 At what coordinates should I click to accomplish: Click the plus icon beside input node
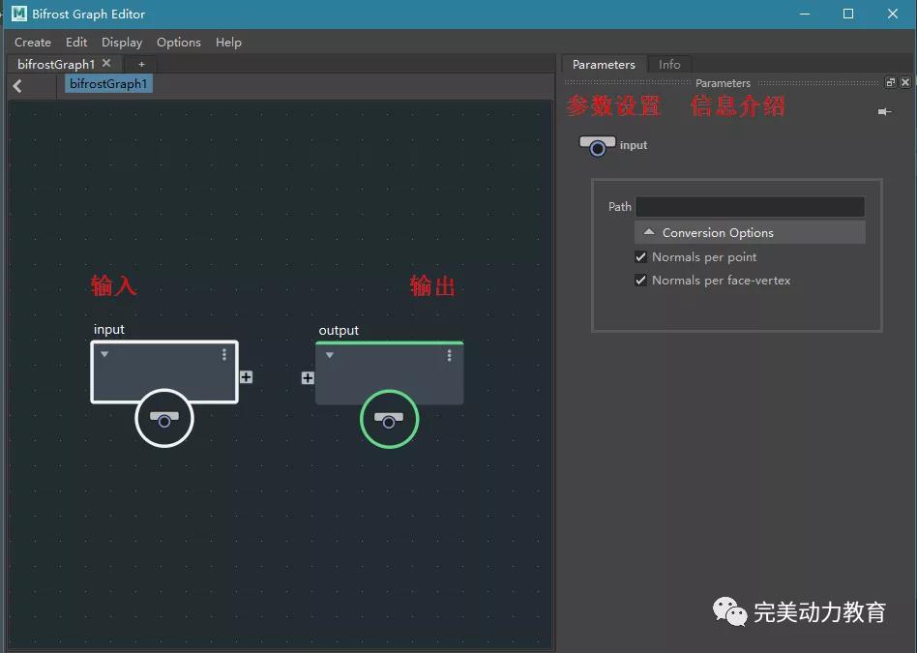point(246,377)
